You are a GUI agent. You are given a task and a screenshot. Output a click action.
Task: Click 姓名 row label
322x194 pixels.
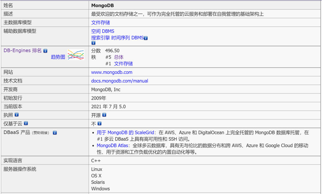(8, 5)
